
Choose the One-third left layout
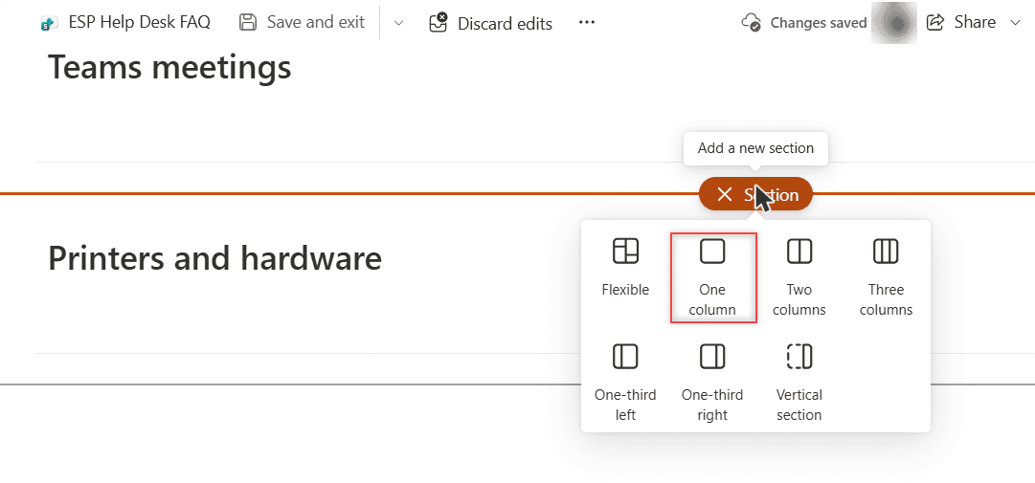click(625, 383)
